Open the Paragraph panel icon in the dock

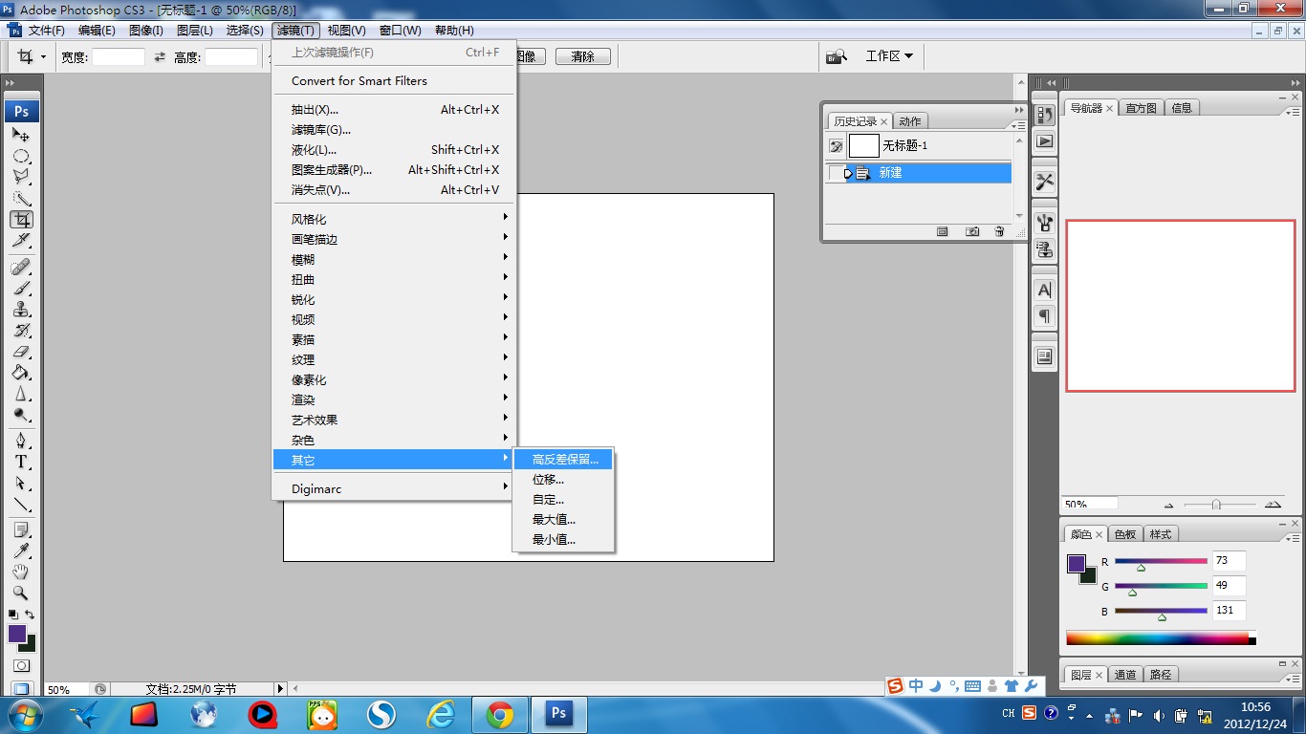click(x=1044, y=315)
